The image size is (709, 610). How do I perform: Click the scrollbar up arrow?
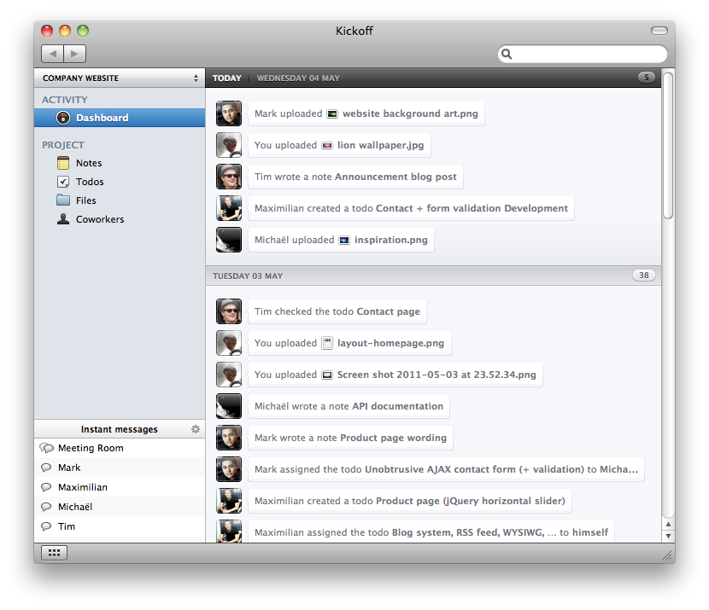[x=668, y=525]
